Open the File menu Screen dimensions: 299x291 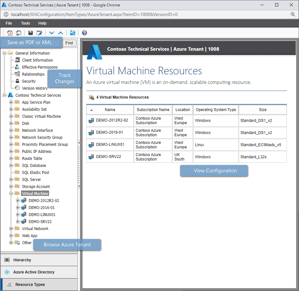coord(9,23)
